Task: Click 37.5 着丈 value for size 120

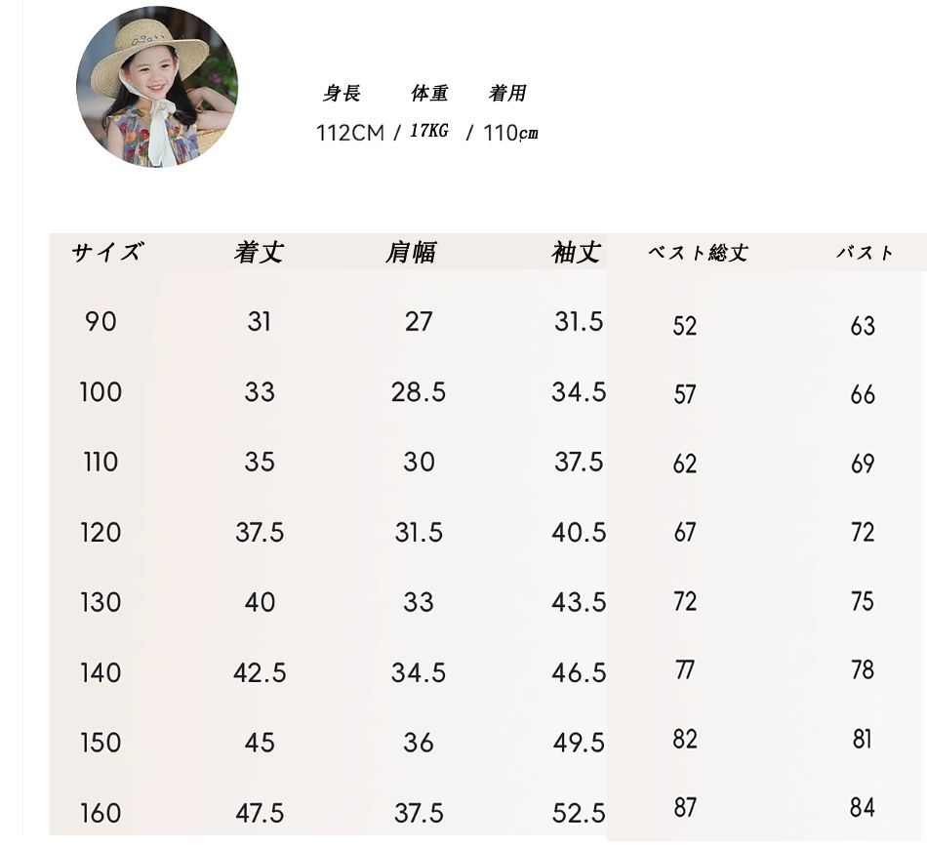Action: click(260, 532)
